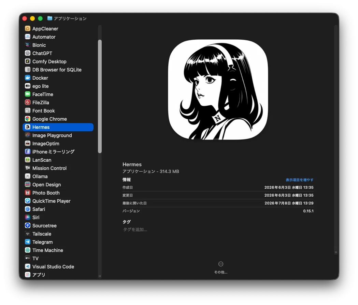The image size is (358, 305).
Task: Click the preview pane resize handle
Action: coord(336,252)
